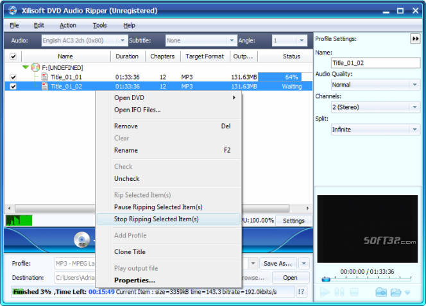Image resolution: width=426 pixels, height=306 pixels.
Task: Choose Open IFO Files... from context menu
Action: [169, 110]
